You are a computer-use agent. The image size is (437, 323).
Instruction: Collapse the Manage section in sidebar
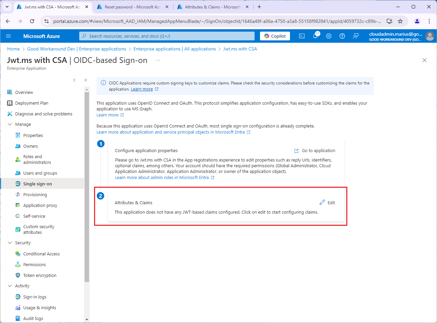(10, 124)
